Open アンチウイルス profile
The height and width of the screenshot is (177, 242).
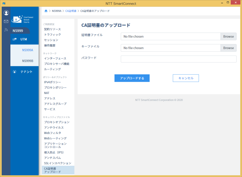[x=54, y=127]
